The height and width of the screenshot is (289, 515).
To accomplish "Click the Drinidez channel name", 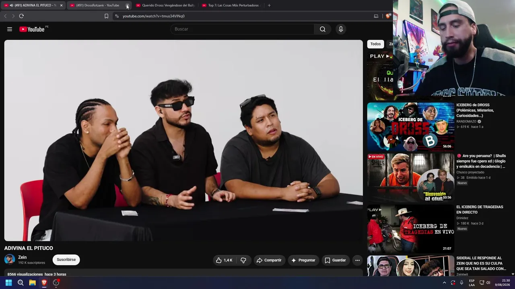I will [462, 218].
